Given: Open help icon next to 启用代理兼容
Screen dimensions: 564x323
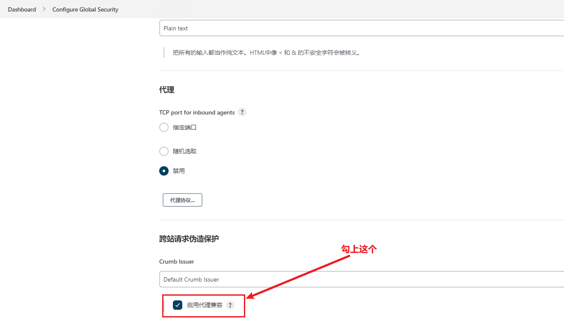Looking at the screenshot, I should tap(230, 305).
